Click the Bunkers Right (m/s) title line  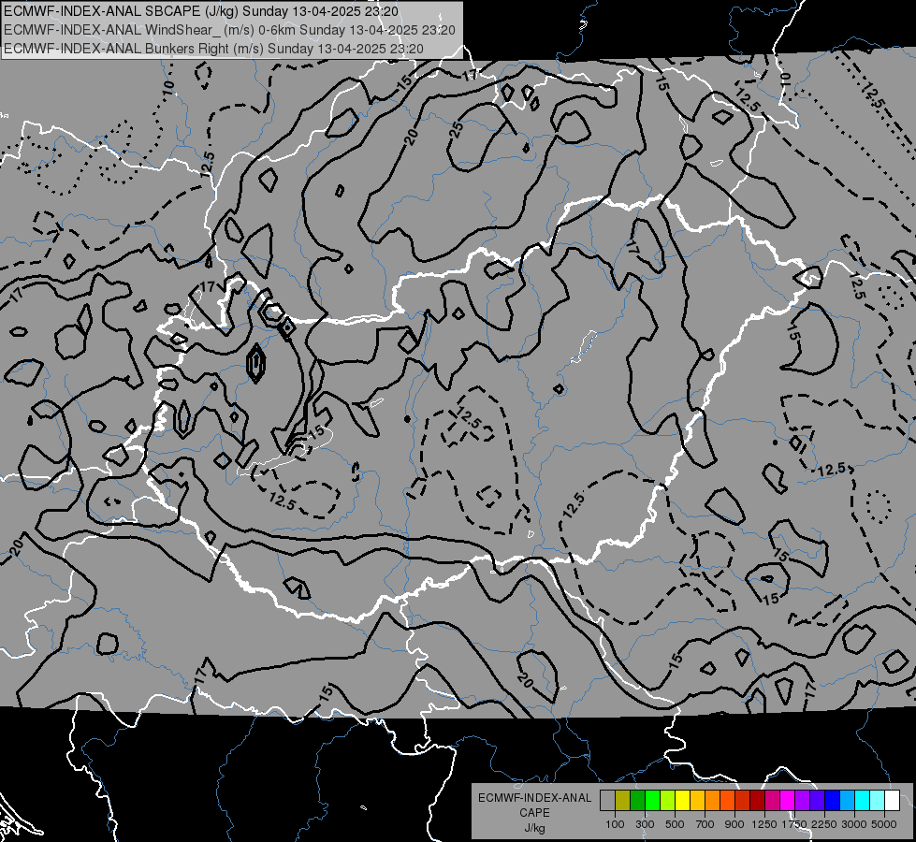coord(213,49)
